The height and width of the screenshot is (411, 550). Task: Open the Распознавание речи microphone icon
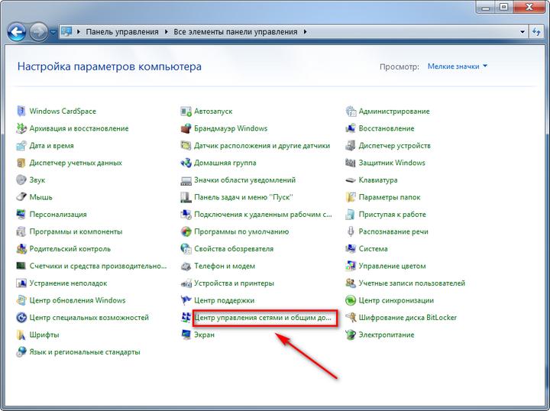coord(351,231)
